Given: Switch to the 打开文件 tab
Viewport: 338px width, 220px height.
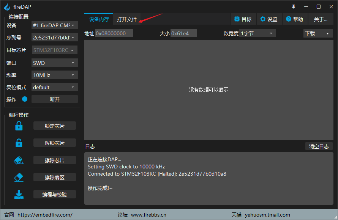Looking at the screenshot, I should point(127,19).
